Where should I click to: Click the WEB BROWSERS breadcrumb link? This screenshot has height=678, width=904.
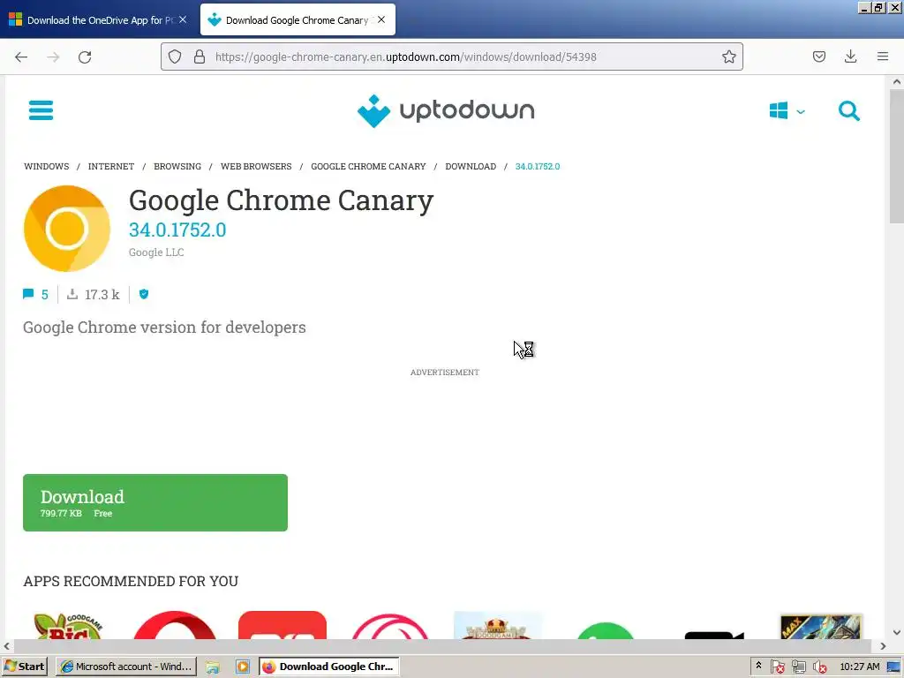click(x=256, y=166)
